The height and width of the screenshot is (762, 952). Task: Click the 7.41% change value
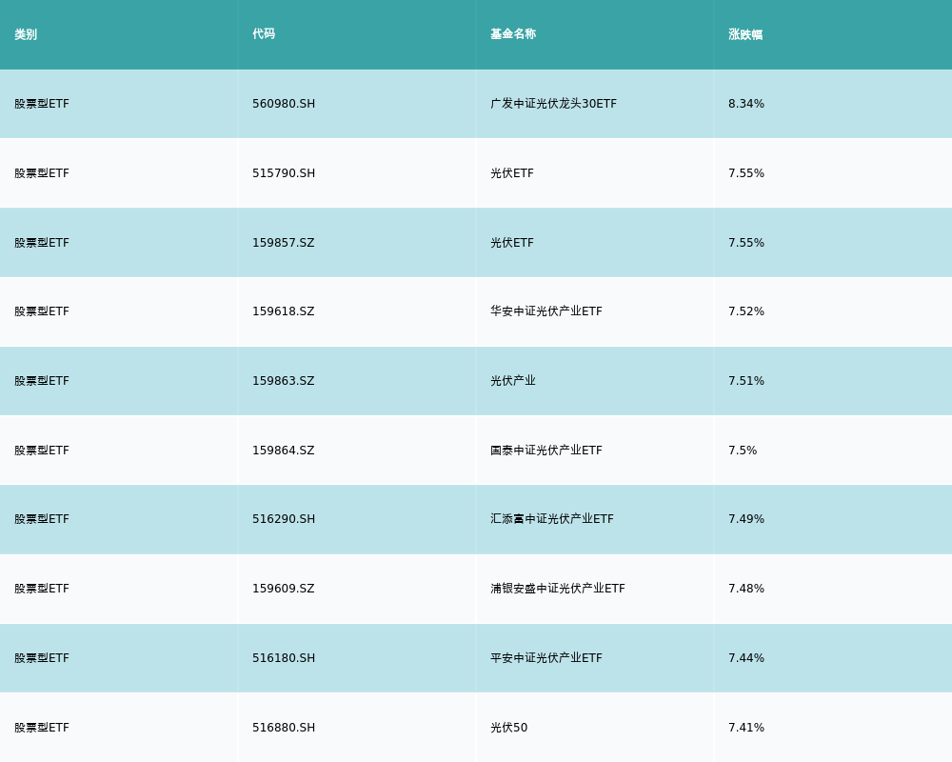pyautogui.click(x=746, y=728)
